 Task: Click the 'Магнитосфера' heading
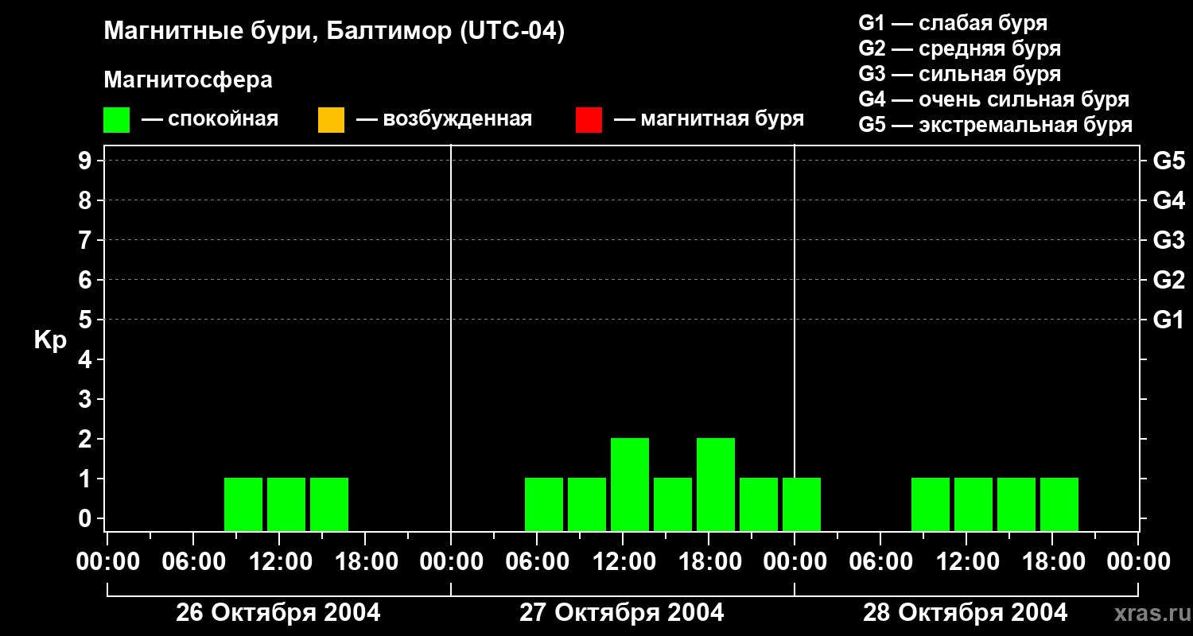pyautogui.click(x=188, y=80)
